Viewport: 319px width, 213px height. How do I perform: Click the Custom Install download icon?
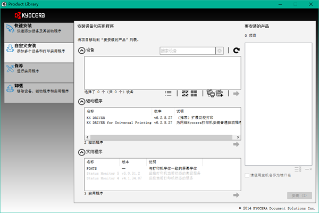click(x=10, y=48)
